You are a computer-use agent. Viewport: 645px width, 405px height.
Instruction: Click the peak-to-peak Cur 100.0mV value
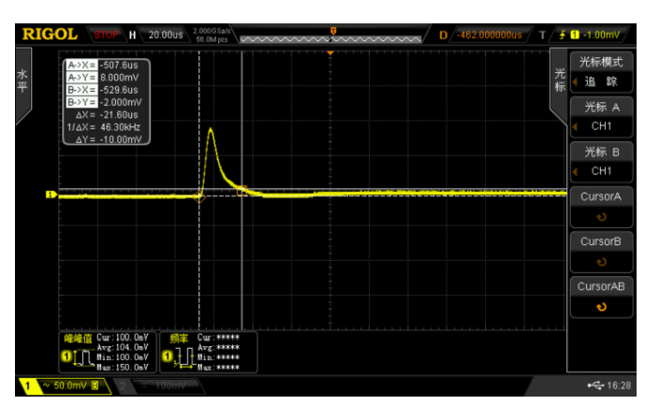123,338
